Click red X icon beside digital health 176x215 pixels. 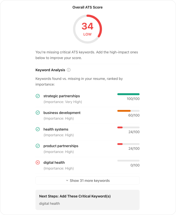(x=38, y=162)
